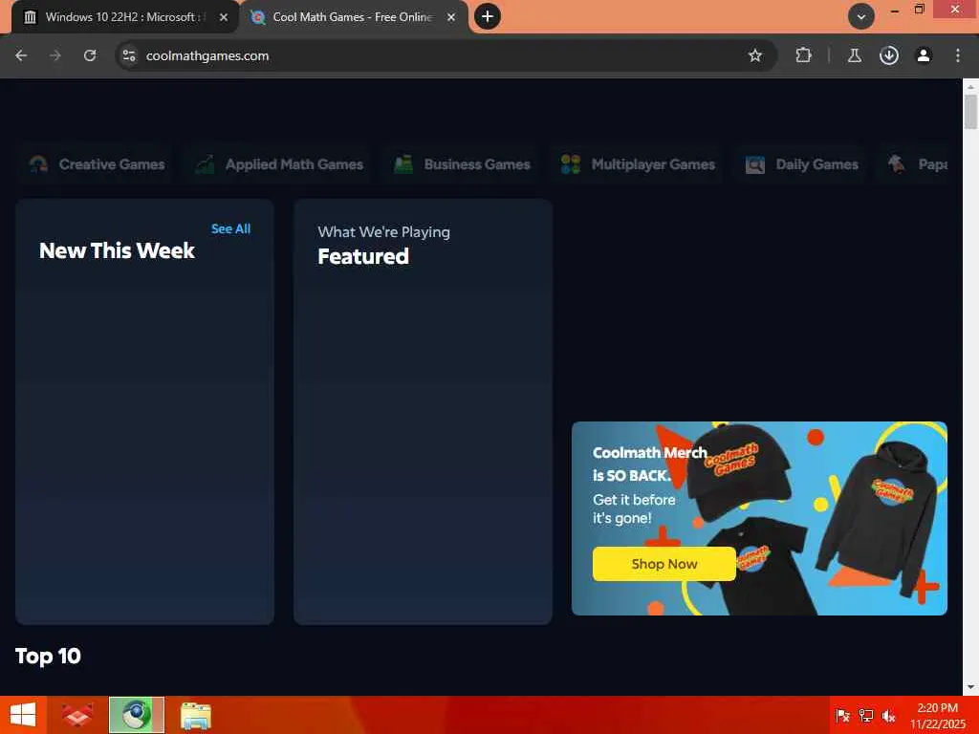Click the Business Games icon
979x734 pixels.
[x=403, y=164]
